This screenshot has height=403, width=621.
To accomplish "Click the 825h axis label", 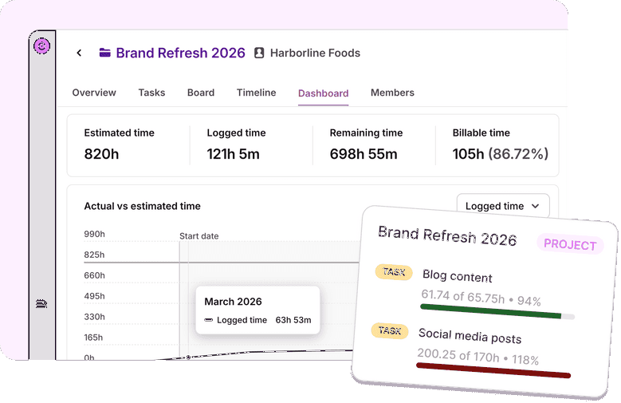I will point(94,255).
